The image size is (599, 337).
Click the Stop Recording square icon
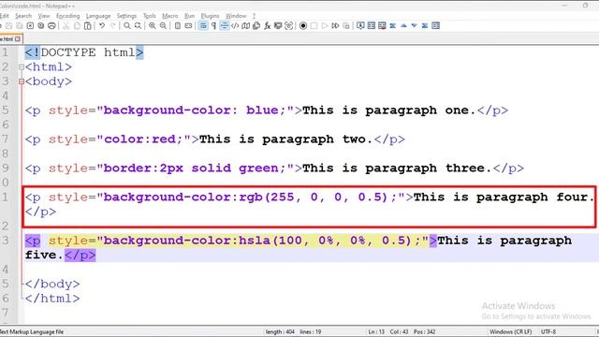[314, 25]
